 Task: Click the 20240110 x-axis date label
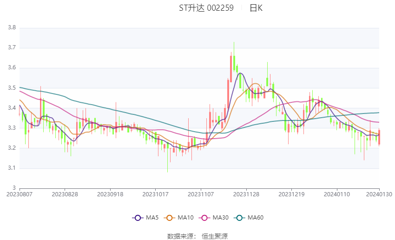coord(337,194)
